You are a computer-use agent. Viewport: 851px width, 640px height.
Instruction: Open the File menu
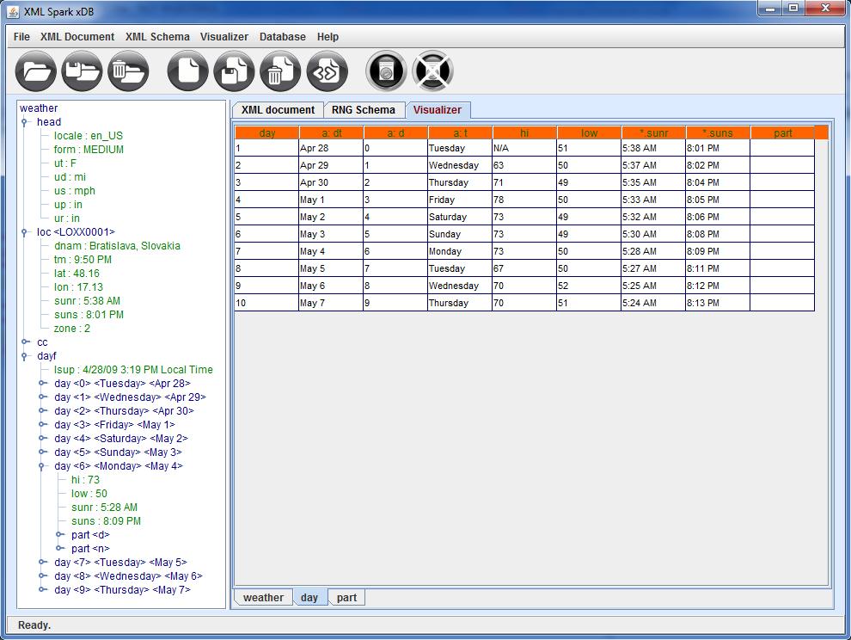(x=21, y=36)
